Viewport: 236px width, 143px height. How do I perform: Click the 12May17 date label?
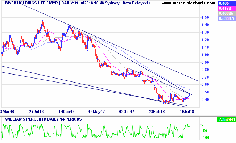click(96, 112)
